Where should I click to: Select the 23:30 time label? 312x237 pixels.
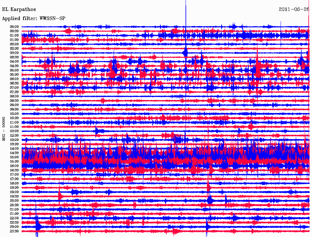[x=14, y=231]
